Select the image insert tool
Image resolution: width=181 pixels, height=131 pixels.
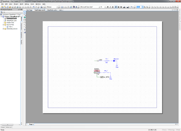coord(25,32)
